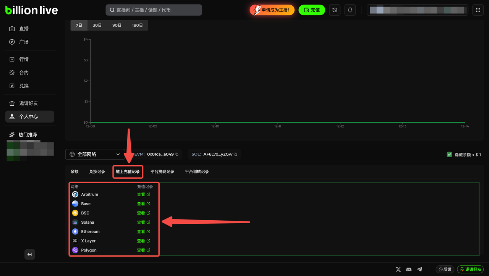The image size is (489, 276).
Task: Open the Telegram footer icon
Action: 419,269
